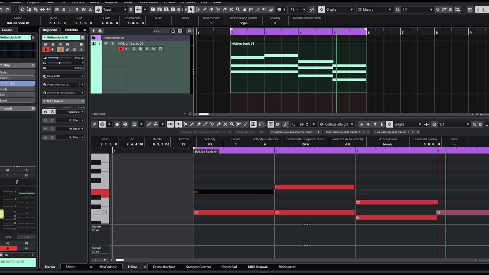Open Edit Channel Settings on HALion Sonic 01 track
This screenshot has height=275, width=489.
(x=134, y=49)
